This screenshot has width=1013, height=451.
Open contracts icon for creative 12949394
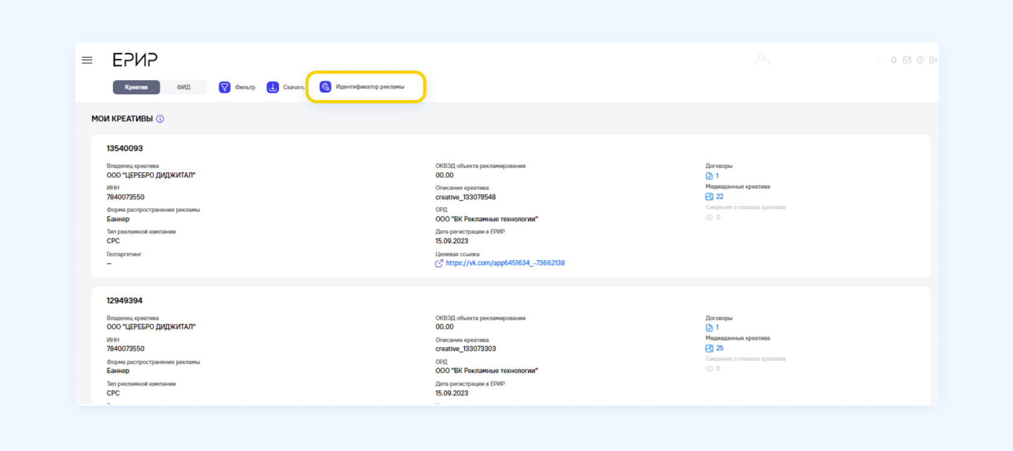pos(709,328)
